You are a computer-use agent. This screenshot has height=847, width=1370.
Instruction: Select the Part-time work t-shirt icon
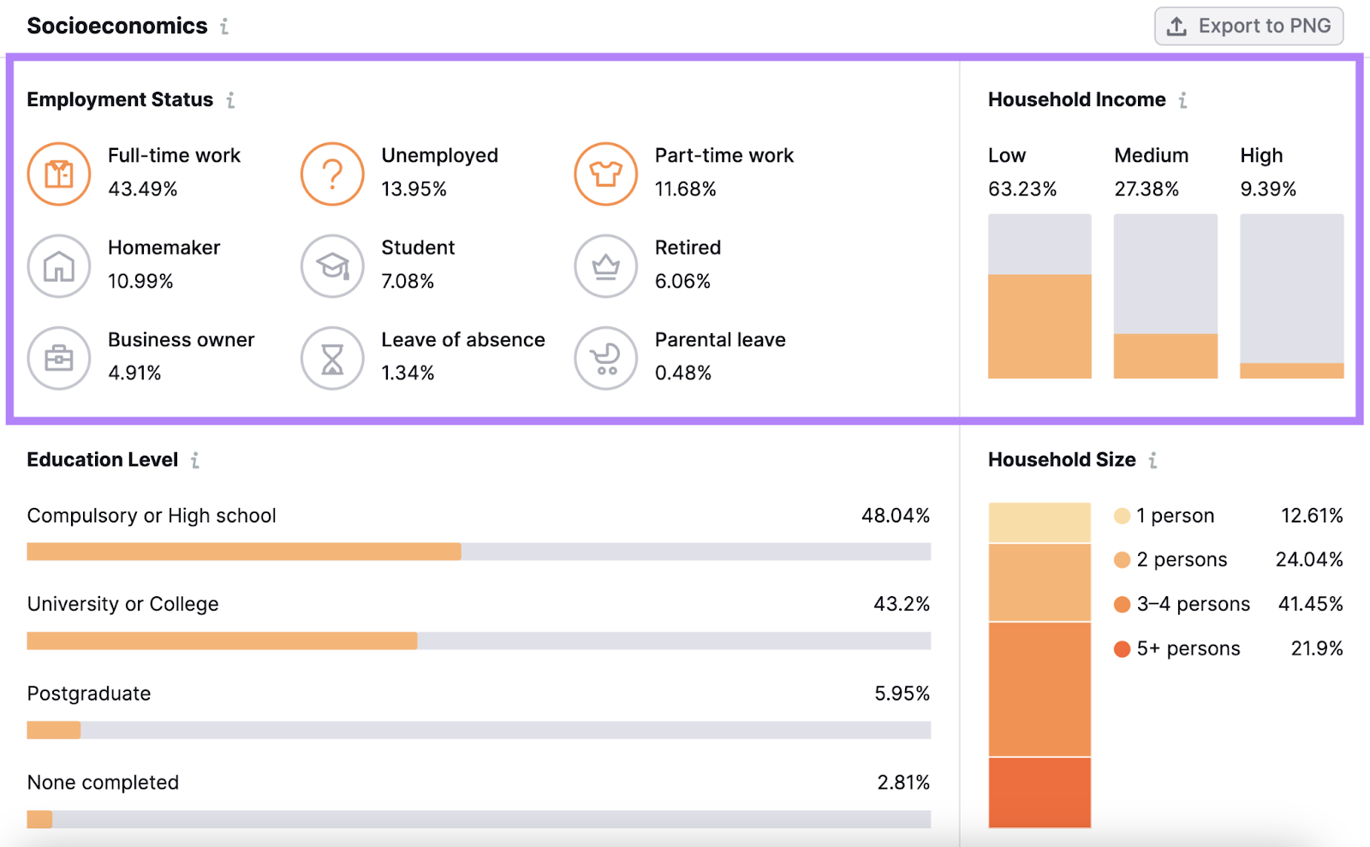pyautogui.click(x=605, y=174)
